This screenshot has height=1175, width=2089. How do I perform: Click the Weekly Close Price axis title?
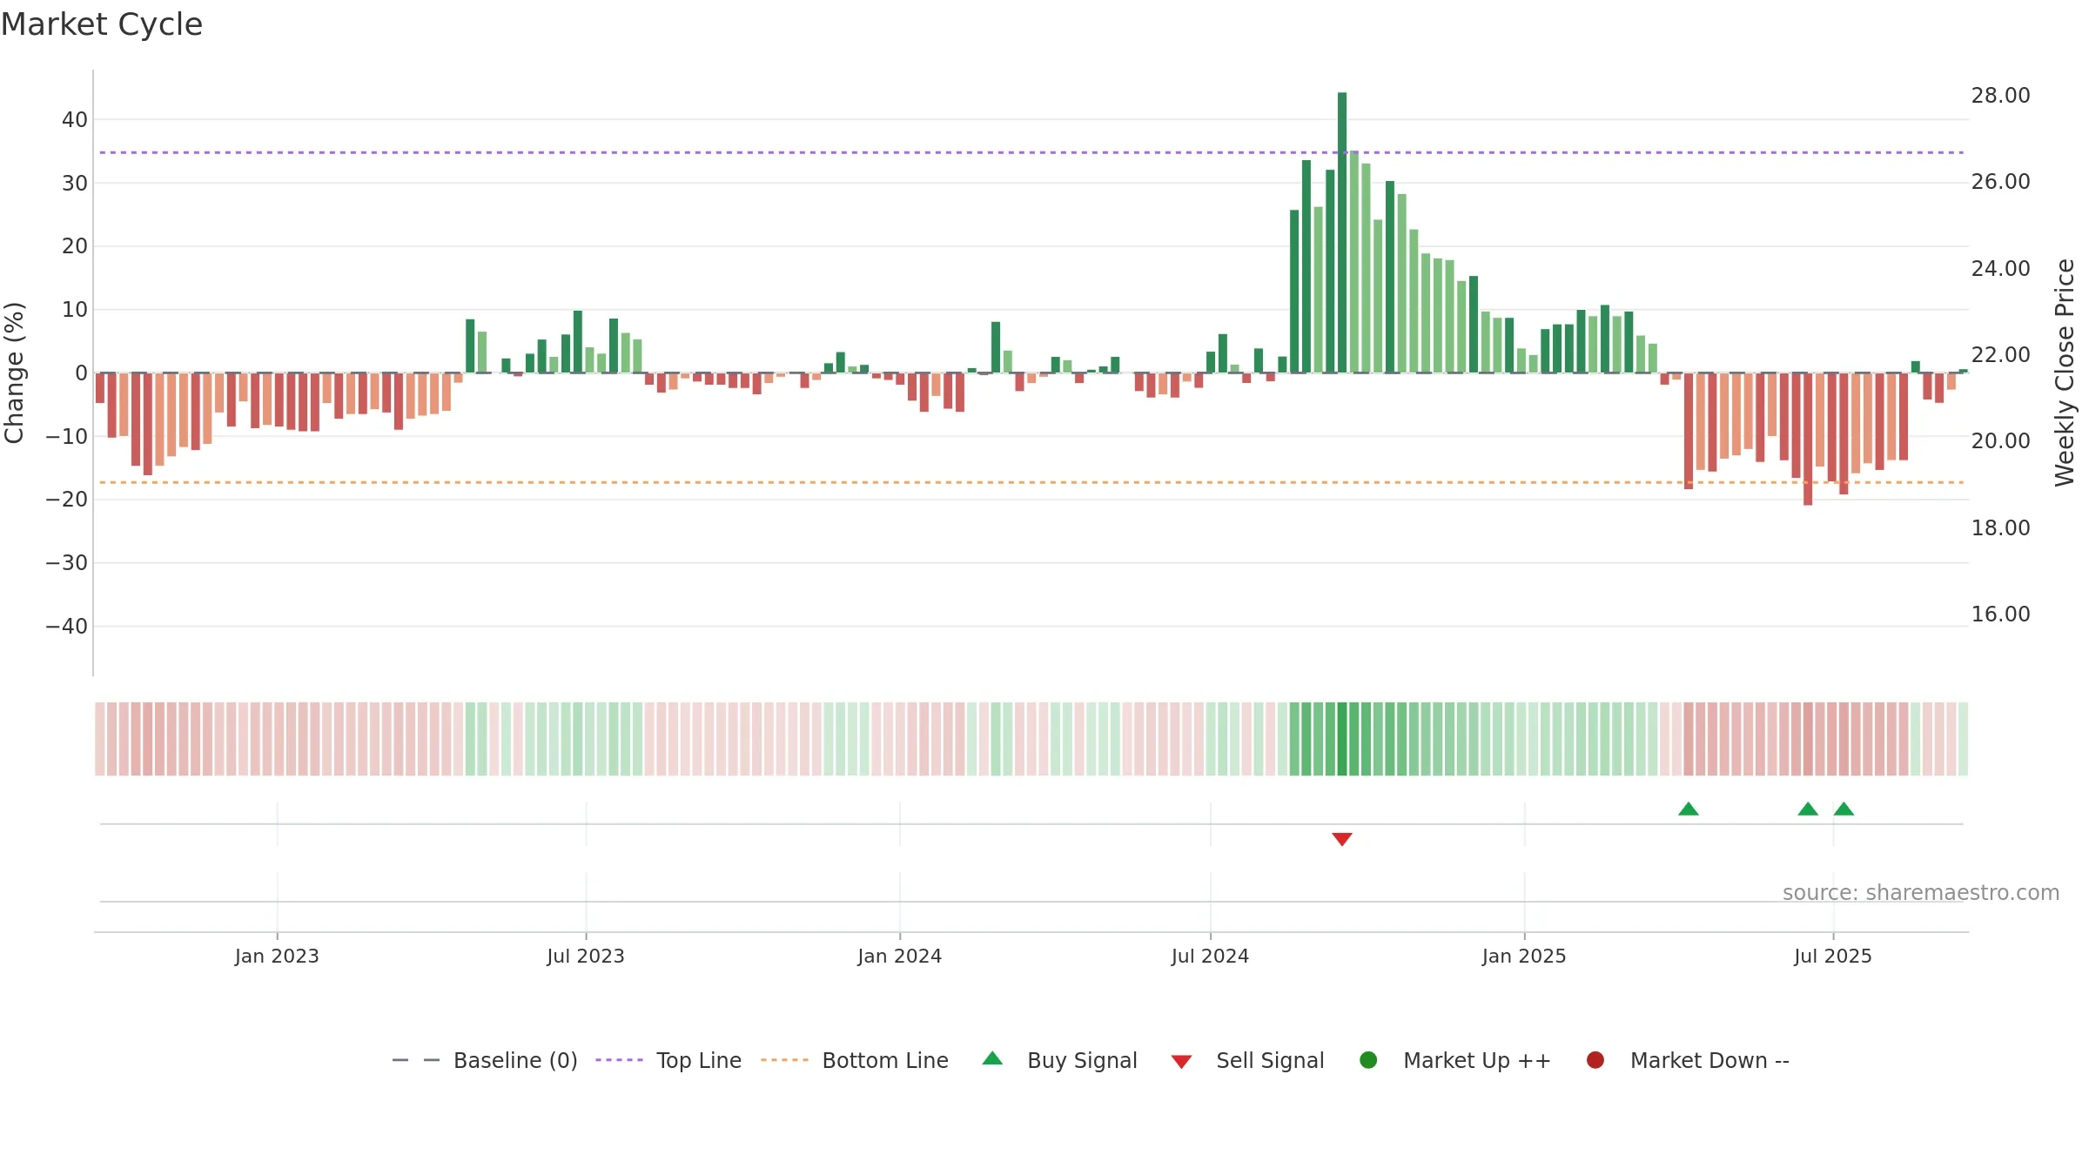point(2064,373)
